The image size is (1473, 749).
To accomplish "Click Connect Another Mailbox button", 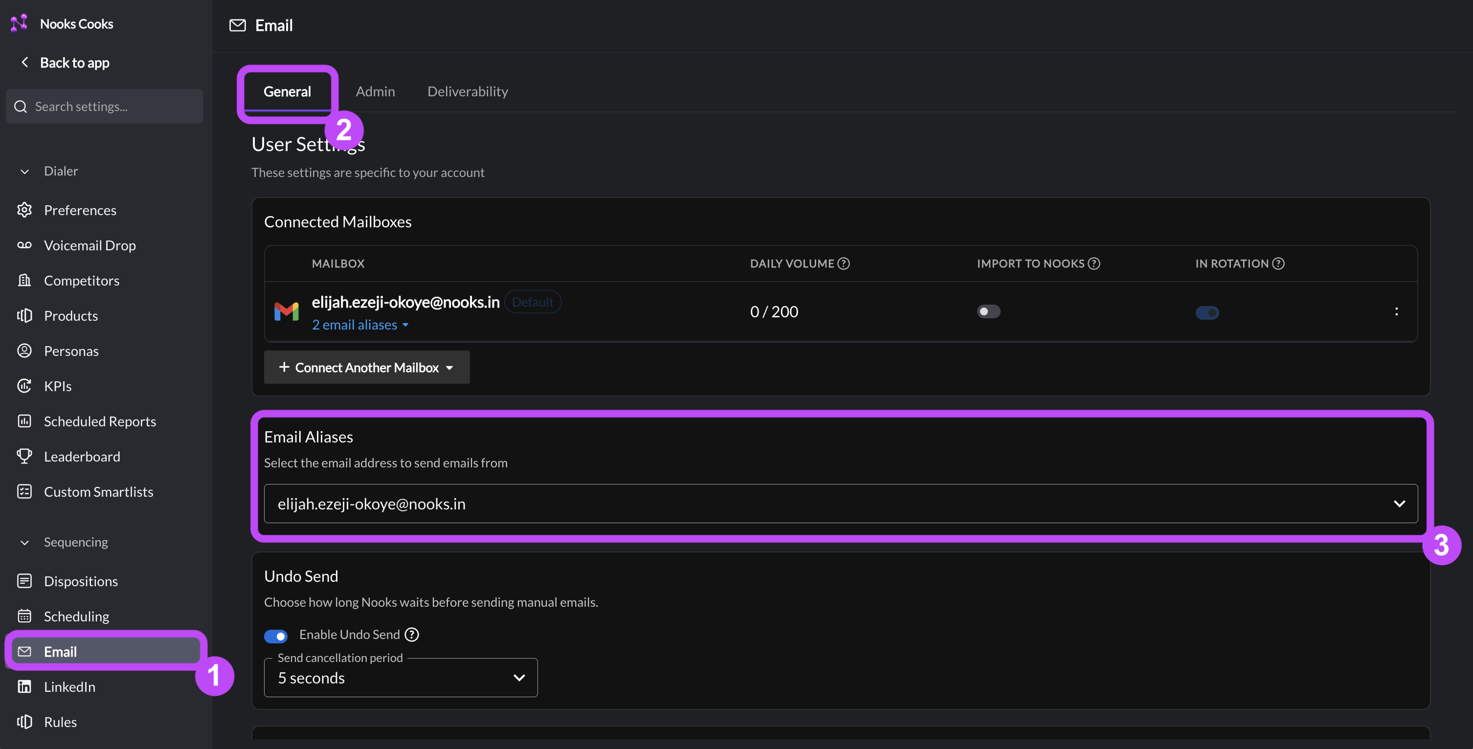I will click(x=366, y=367).
